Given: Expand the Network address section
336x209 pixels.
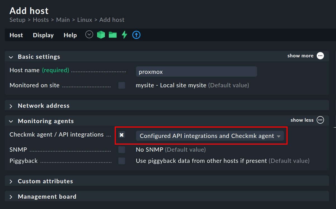Looking at the screenshot, I should pyautogui.click(x=44, y=105).
